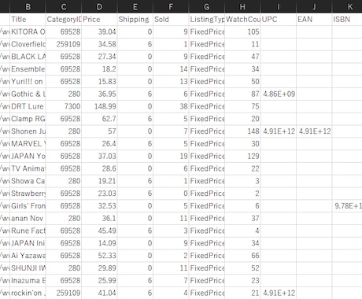
Task: Select the 'TV Anima' title cell
Action: (x=28, y=168)
